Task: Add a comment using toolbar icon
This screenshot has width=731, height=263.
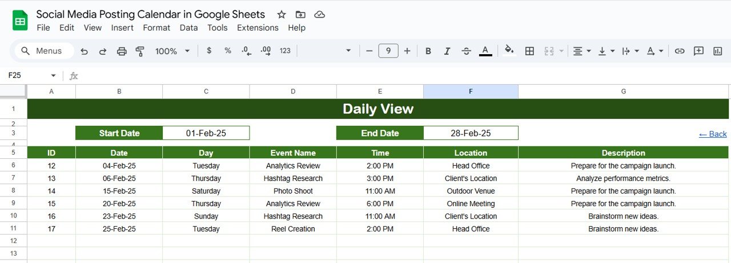Action: point(698,51)
